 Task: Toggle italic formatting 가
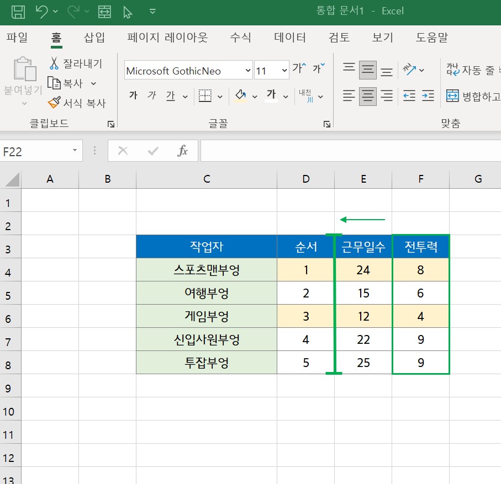coord(152,95)
